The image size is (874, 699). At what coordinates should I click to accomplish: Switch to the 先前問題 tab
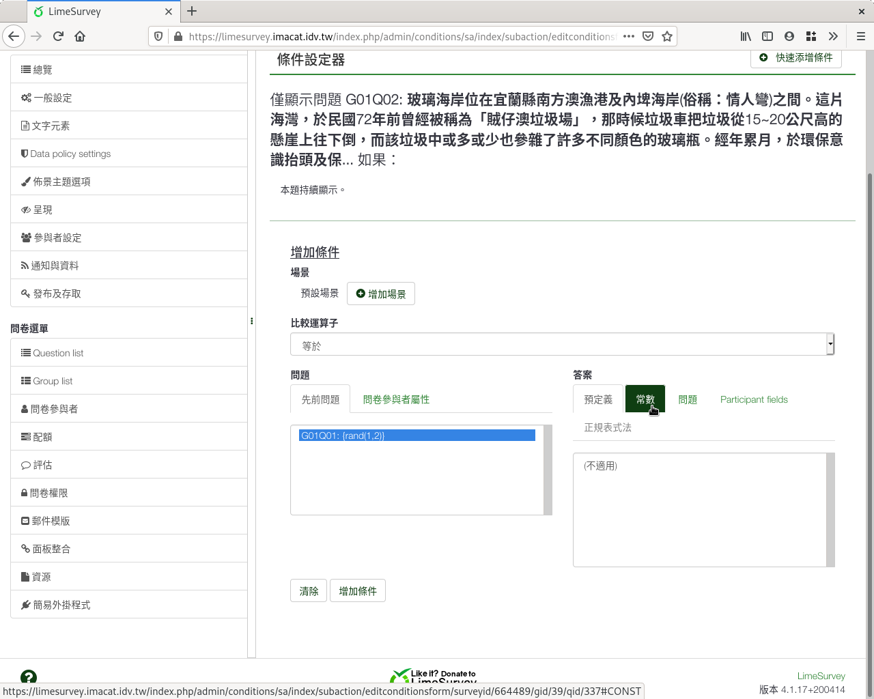coord(320,399)
